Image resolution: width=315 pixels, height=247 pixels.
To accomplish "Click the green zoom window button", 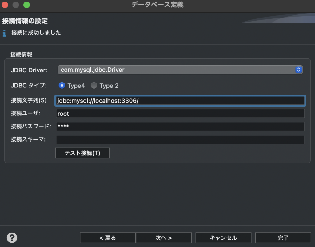I will pyautogui.click(x=26, y=5).
